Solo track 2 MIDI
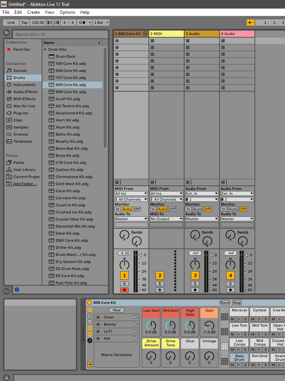This screenshot has height=381, width=285. click(x=160, y=283)
